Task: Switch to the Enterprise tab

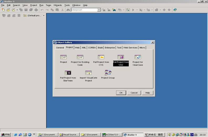Action: click(x=110, y=48)
